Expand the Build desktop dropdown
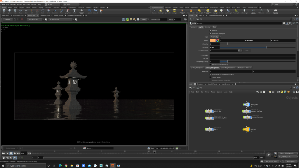Screen dimensions: 299x168 [x=53, y=5]
